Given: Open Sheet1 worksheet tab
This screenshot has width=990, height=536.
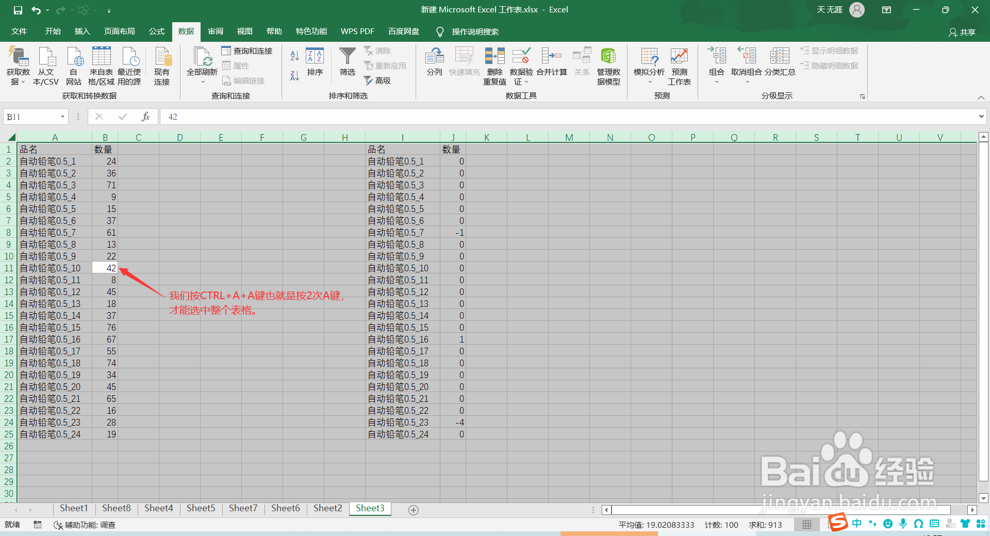Looking at the screenshot, I should (x=74, y=509).
